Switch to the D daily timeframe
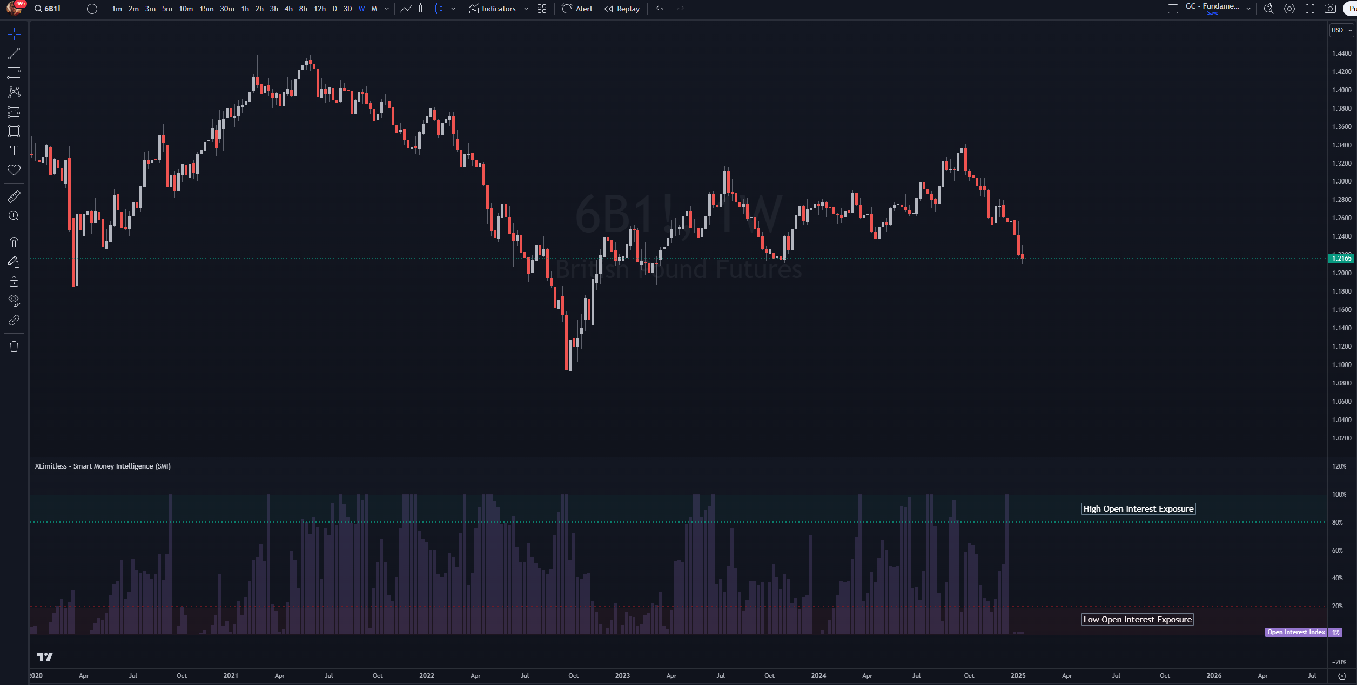Viewport: 1357px width, 685px height. 334,9
